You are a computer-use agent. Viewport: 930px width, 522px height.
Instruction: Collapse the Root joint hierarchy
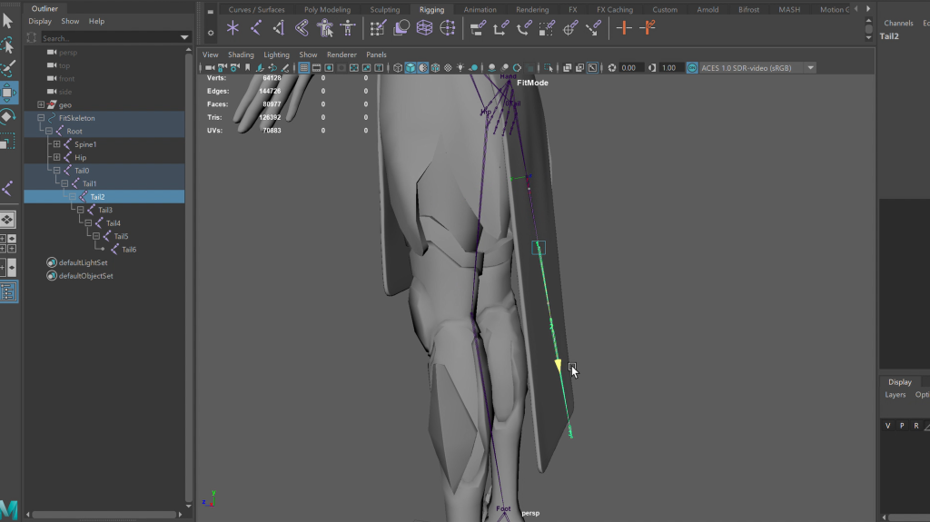point(49,131)
